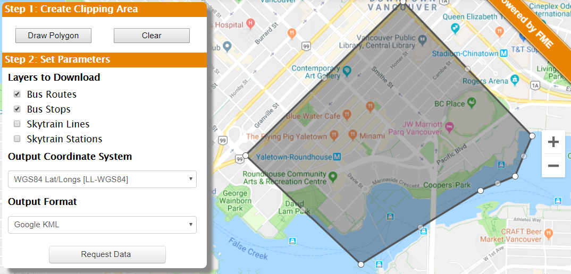Click the polygon's leftmost vertex near Highway 99
Viewport: 571px width, 274px height.
246,156
